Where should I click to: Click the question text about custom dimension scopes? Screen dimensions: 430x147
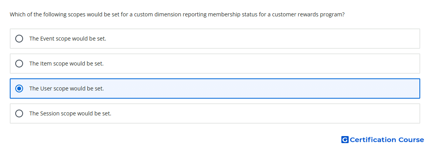pyautogui.click(x=177, y=14)
